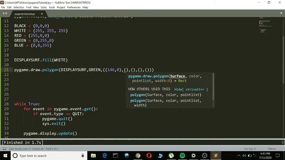Click on the 'while True:' line

click(27, 104)
